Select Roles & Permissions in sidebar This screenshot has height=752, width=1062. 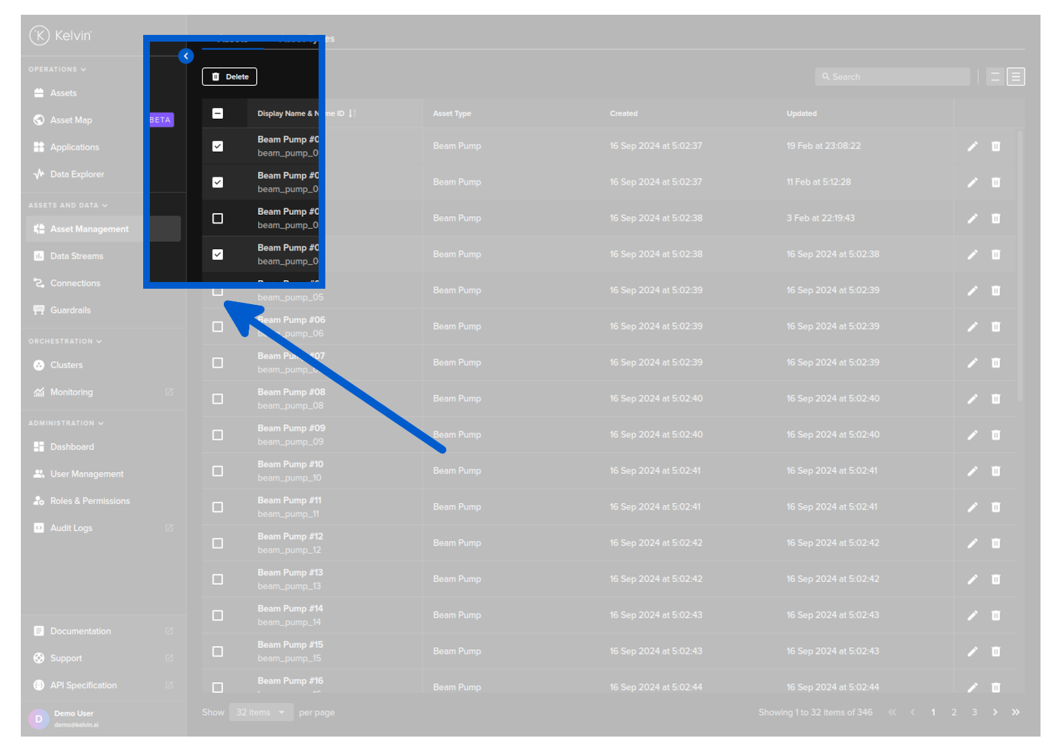pyautogui.click(x=89, y=501)
